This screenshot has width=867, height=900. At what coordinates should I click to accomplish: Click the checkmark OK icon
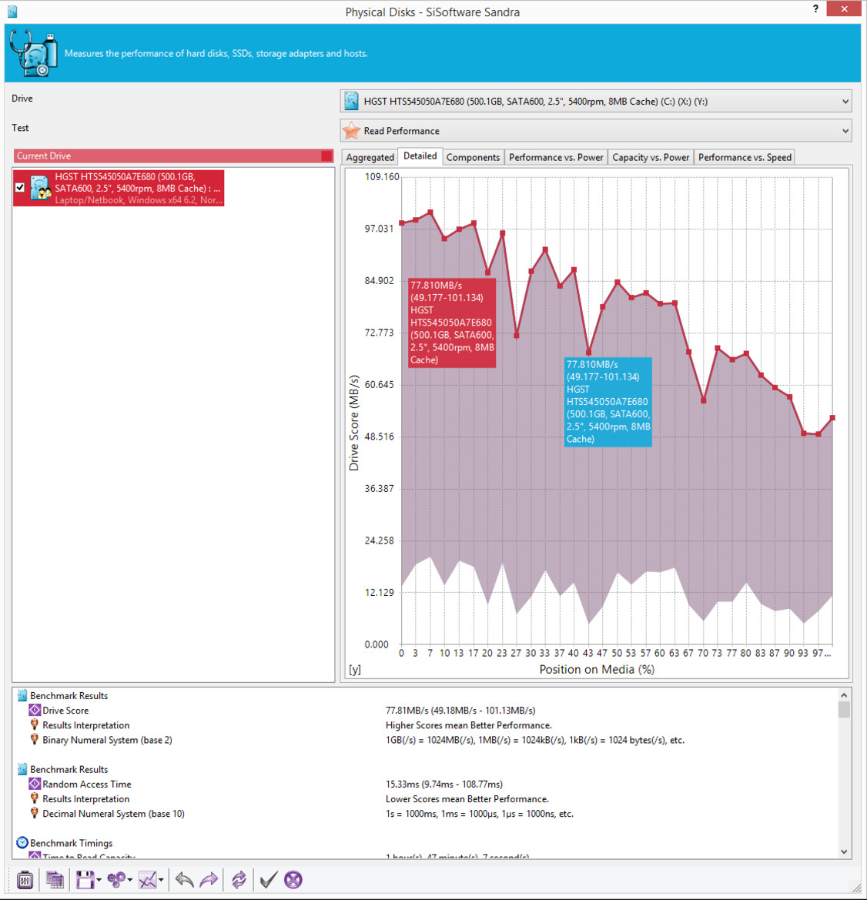coord(268,879)
